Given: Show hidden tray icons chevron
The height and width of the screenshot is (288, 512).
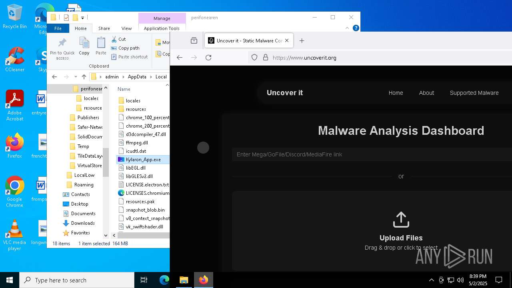Looking at the screenshot, I should [x=431, y=280].
